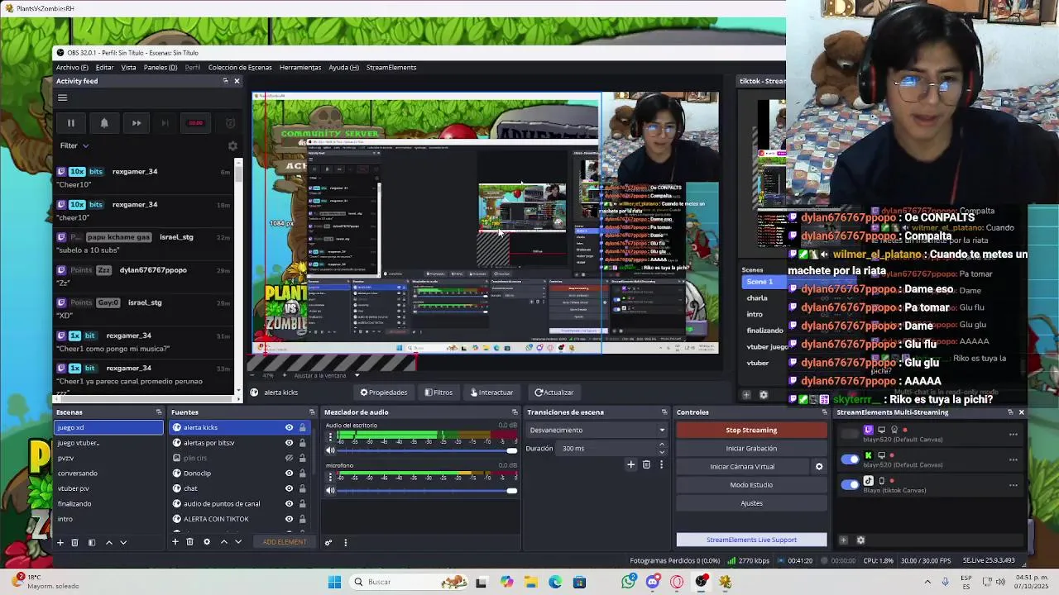Expand preview zoom percentage dropdown
1059x595 pixels.
coord(357,375)
